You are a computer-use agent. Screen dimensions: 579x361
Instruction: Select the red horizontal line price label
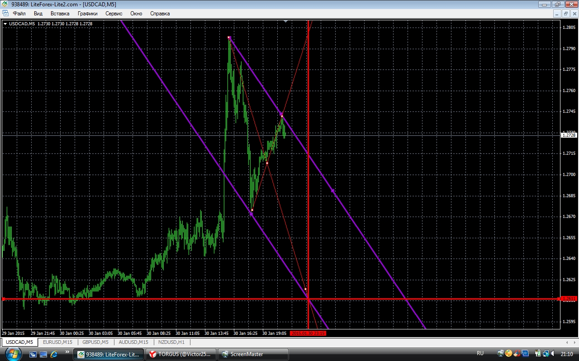pos(569,298)
